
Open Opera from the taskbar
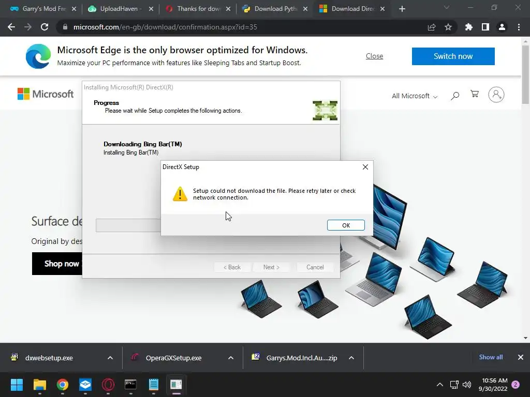coord(108,385)
